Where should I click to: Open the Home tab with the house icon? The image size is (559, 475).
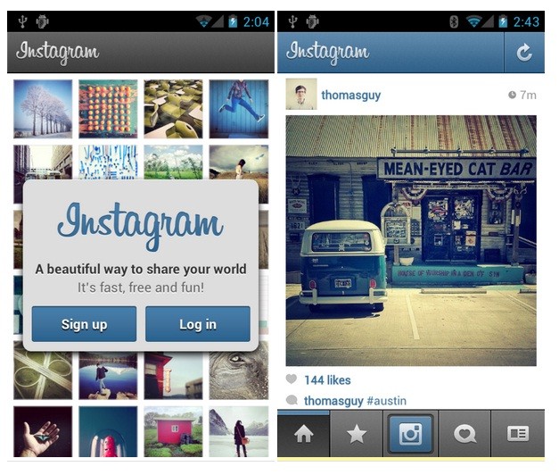tap(304, 434)
